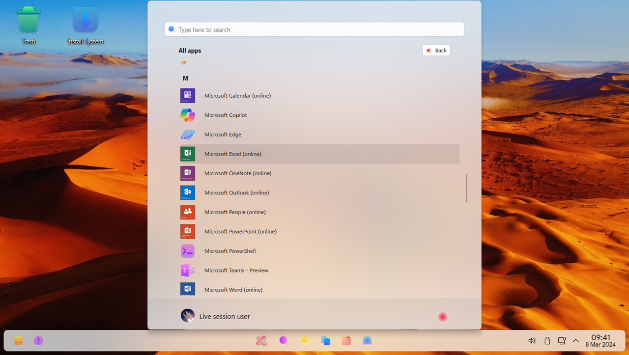The height and width of the screenshot is (355, 629).
Task: Launch Microsoft PowerPoint (online)
Action: (319, 231)
